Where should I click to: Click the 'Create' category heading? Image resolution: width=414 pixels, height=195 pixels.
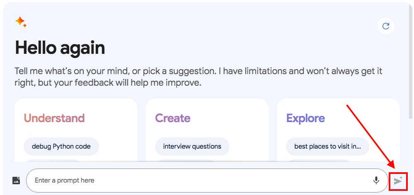[173, 118]
